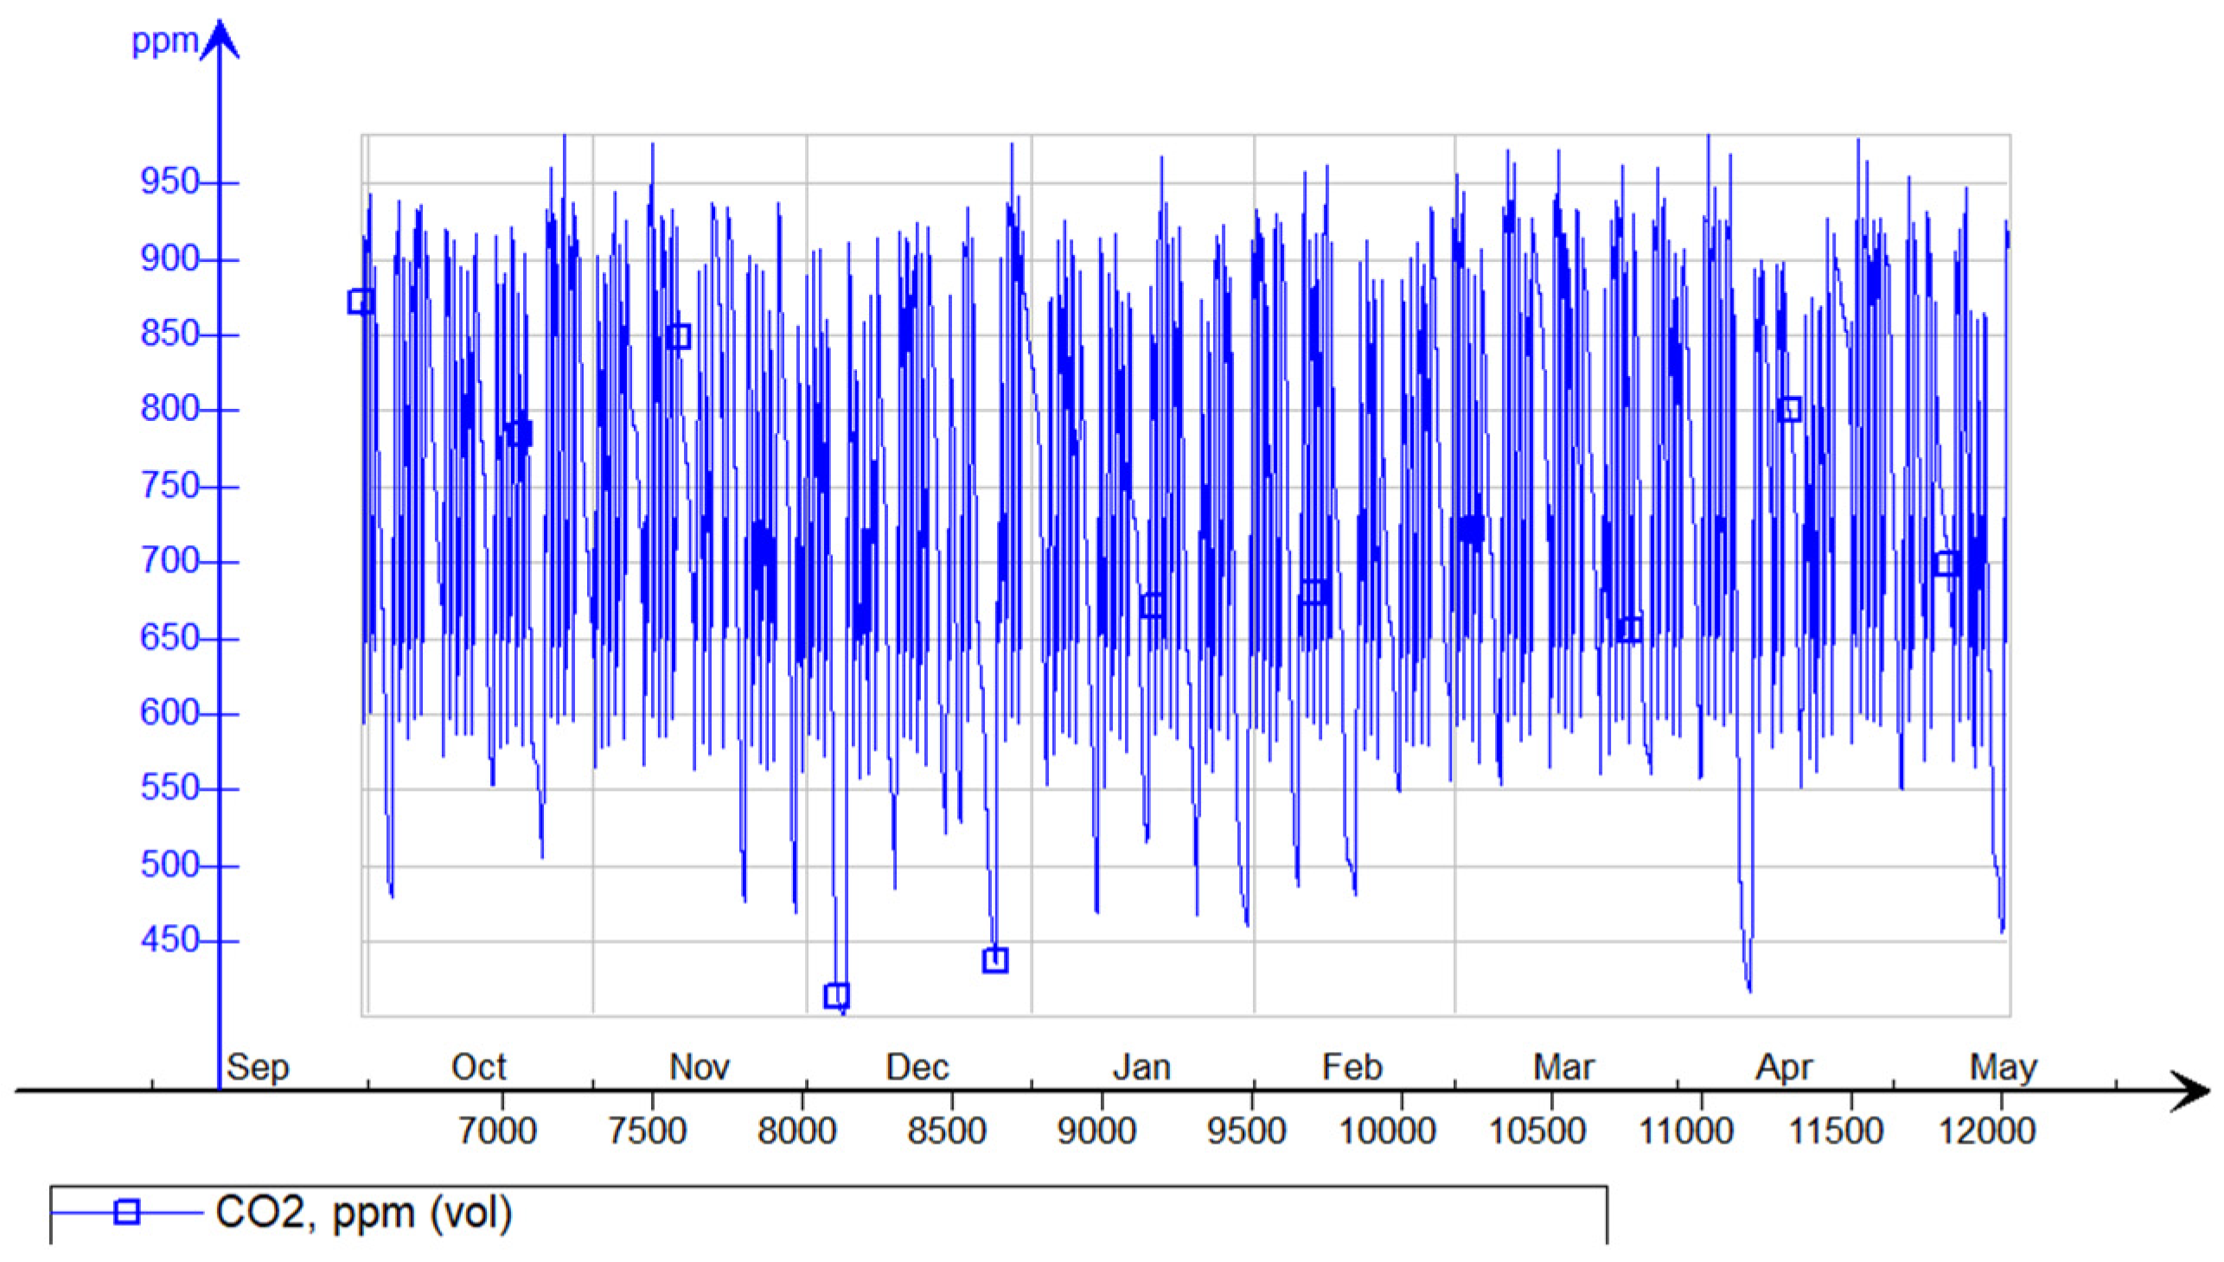This screenshot has width=2224, height=1262.
Task: Select the lowest data marker in early December
Action: point(836,995)
